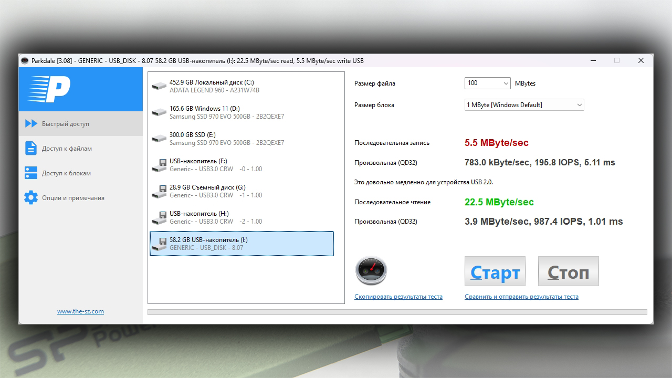Screen dimensions: 672x378
Task: Click the 22.5 MByte/sec read result
Action: tap(499, 202)
